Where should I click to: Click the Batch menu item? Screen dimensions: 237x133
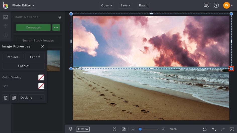tap(143, 5)
